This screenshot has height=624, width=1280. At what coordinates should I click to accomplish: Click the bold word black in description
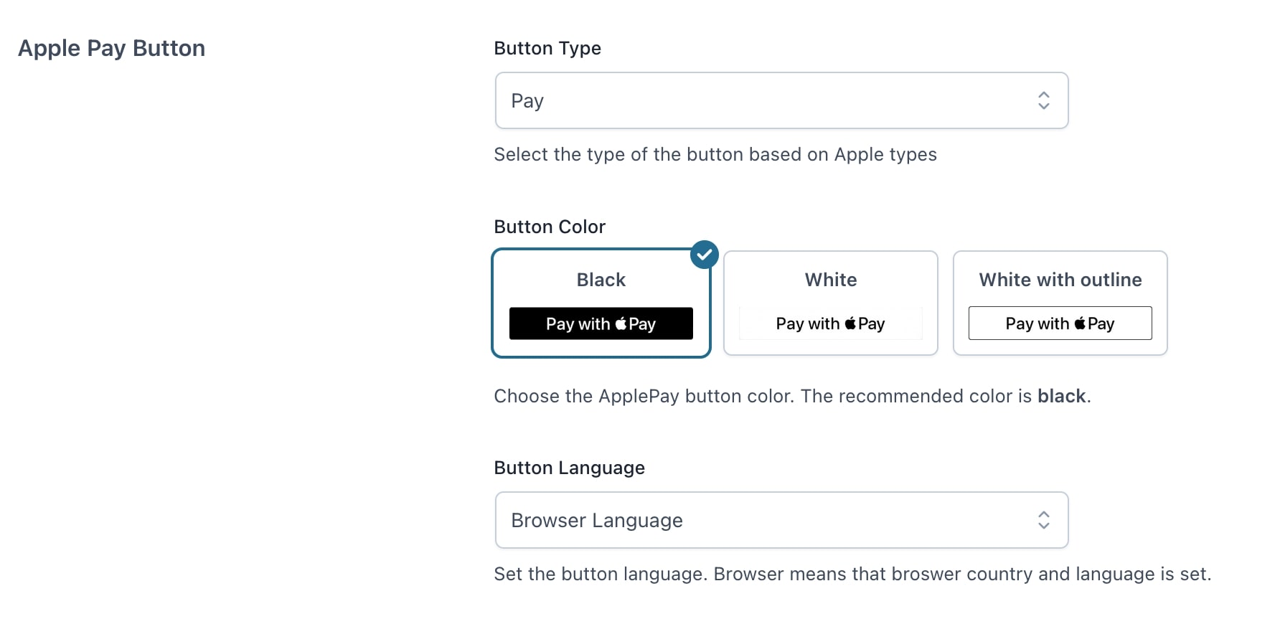click(1062, 396)
